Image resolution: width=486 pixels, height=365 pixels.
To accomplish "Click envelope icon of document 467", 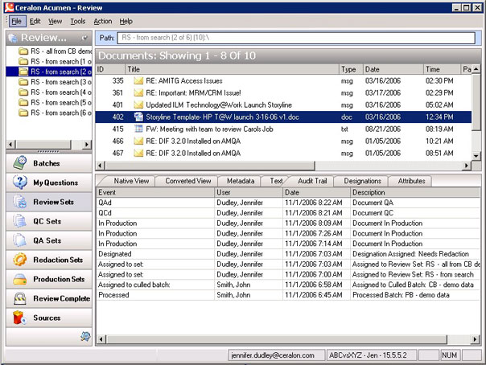I will [x=138, y=154].
